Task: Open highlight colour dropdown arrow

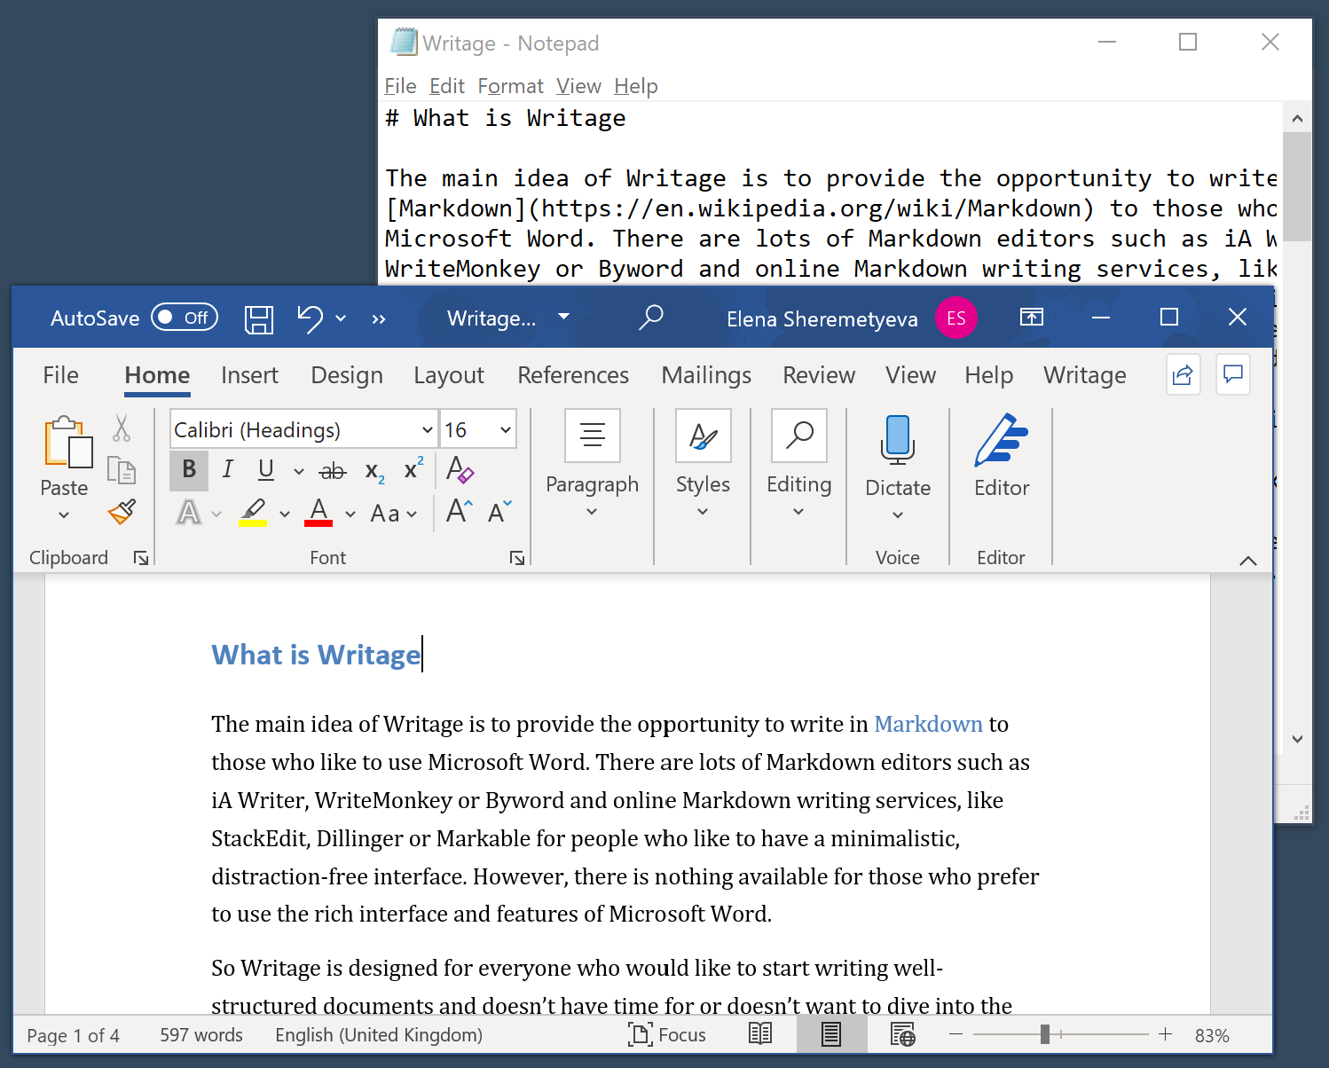Action: [285, 514]
